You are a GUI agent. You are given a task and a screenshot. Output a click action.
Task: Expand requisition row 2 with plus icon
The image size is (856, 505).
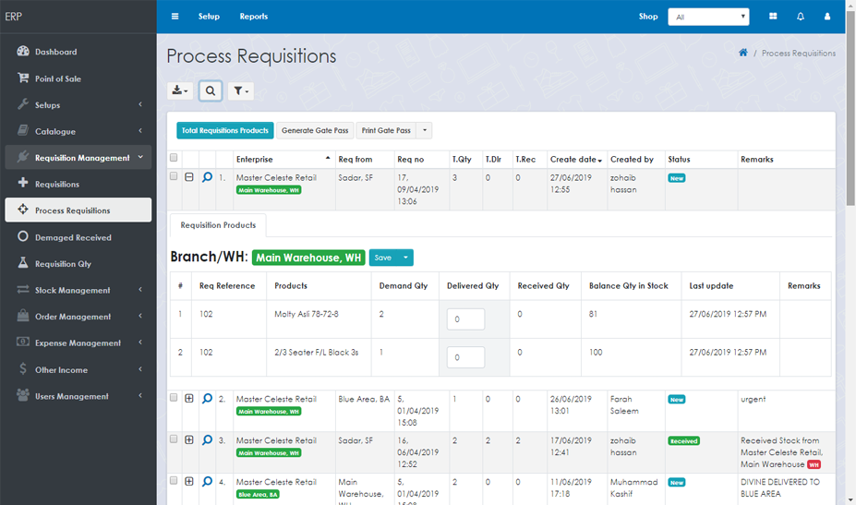tap(189, 399)
